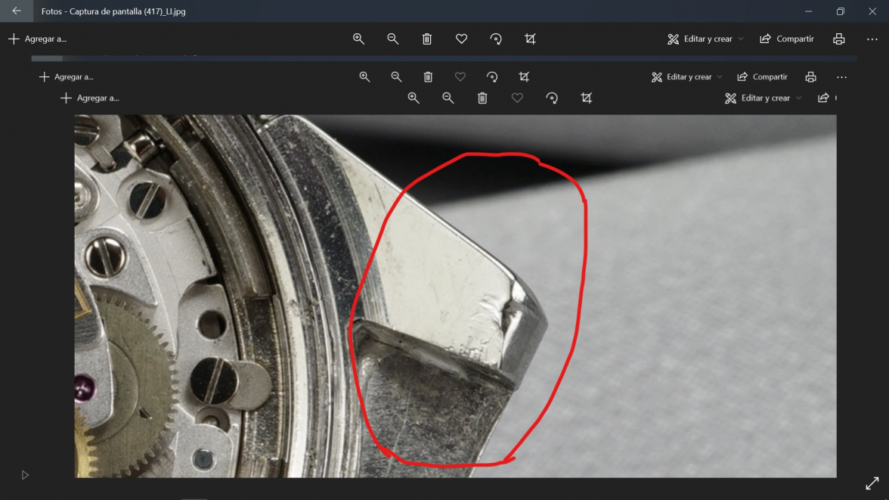The width and height of the screenshot is (889, 500).
Task: Print the photo using the printer icon
Action: point(838,39)
